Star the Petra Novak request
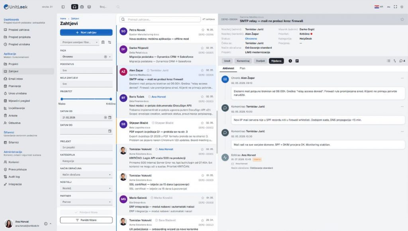The image size is (408, 231). [x=203, y=30]
